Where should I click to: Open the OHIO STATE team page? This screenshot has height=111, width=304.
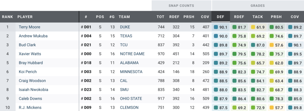click(131, 99)
